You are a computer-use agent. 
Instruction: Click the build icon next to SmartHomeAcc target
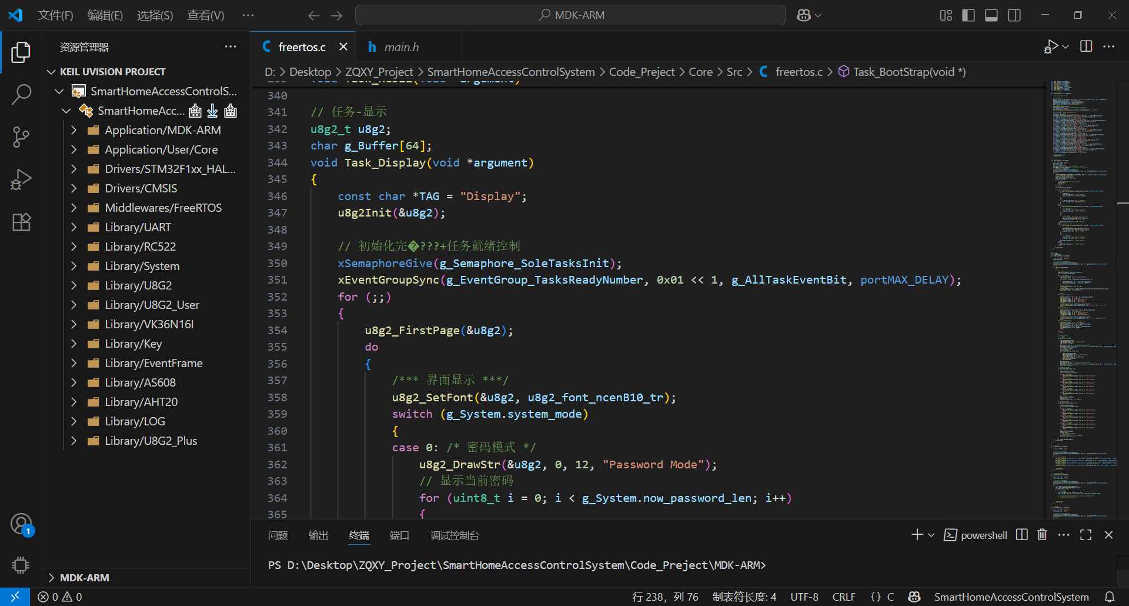[x=195, y=111]
